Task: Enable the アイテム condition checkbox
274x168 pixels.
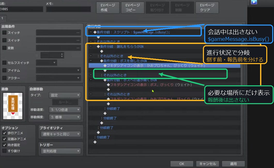Action: point(4,70)
